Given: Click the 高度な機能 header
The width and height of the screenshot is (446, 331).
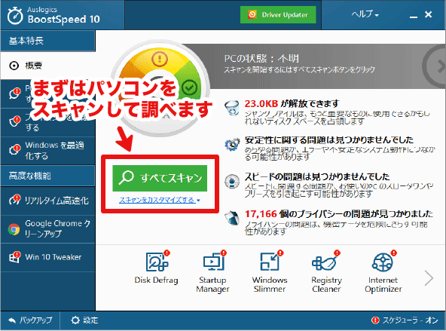Looking at the screenshot, I should 47,176.
